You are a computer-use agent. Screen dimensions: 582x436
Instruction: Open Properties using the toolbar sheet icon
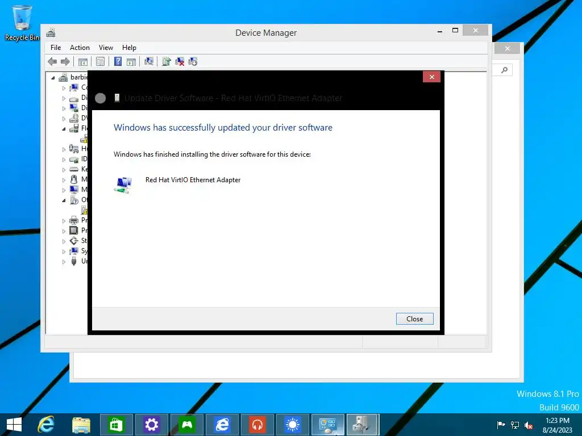(x=100, y=61)
